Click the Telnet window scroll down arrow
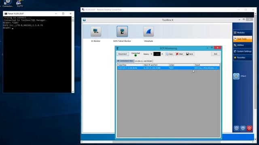The image size is (259, 145). pyautogui.click(x=73, y=91)
